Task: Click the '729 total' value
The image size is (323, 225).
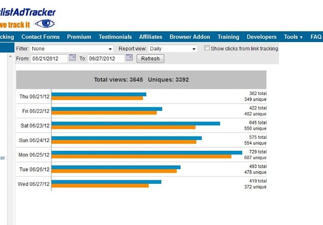Action: coord(258,152)
